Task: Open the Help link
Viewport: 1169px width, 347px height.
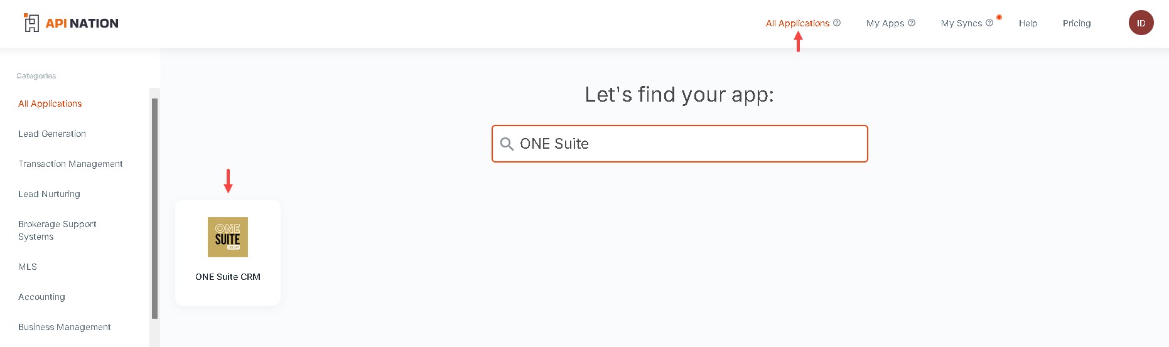Action: click(1028, 23)
